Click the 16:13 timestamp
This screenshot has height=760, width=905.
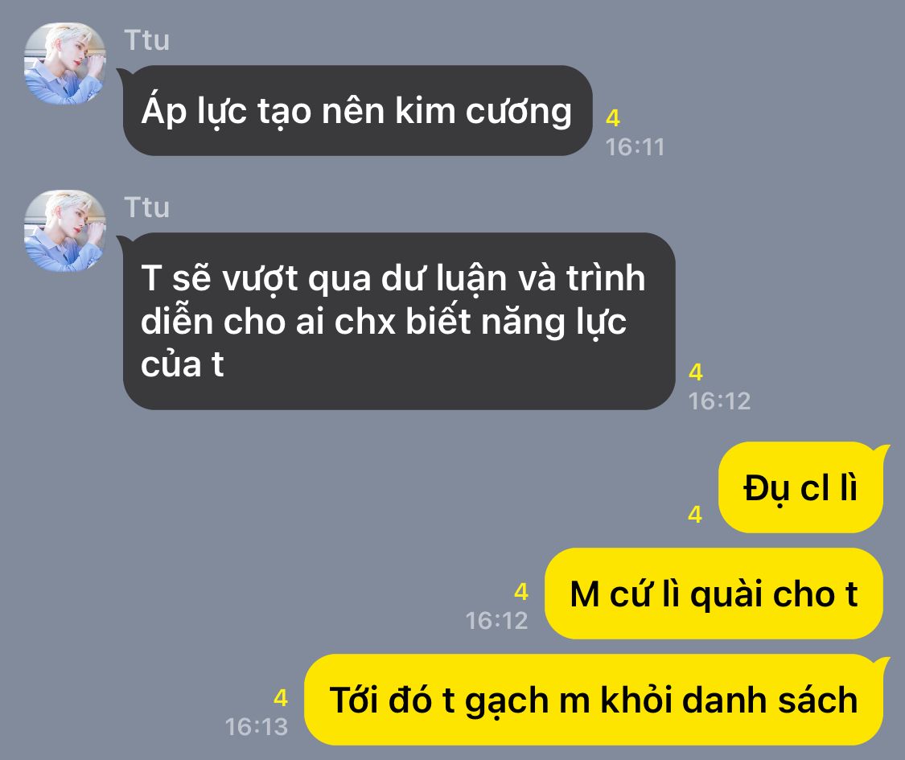click(x=257, y=726)
